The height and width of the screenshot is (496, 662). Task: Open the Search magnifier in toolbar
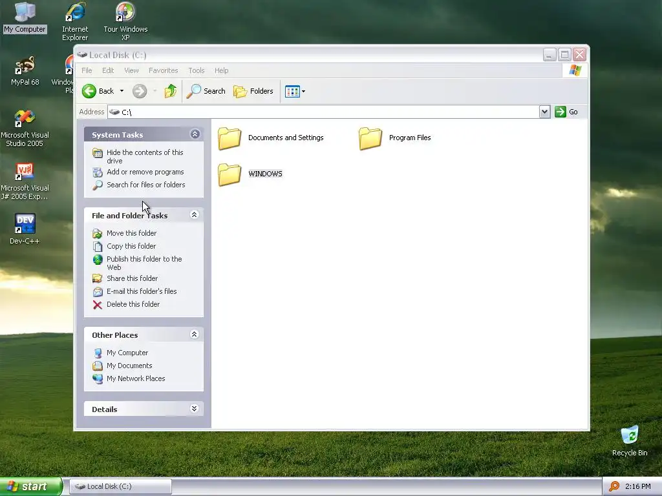tap(206, 91)
